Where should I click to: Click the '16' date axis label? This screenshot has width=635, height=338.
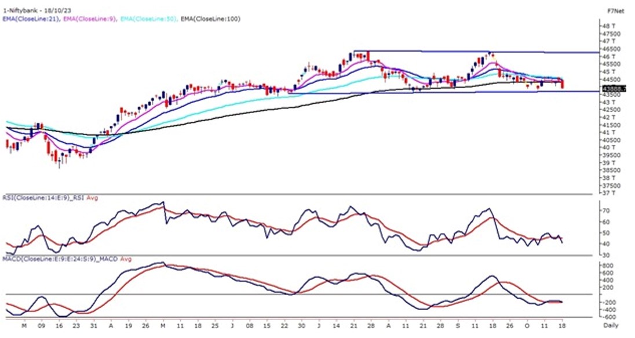59,326
